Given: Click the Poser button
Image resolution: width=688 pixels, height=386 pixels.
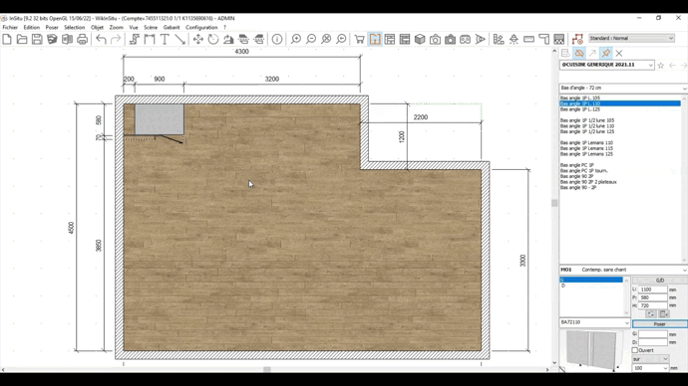Looking at the screenshot, I should 660,324.
